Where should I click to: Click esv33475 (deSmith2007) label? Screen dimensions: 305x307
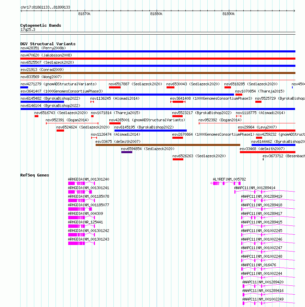118,142
